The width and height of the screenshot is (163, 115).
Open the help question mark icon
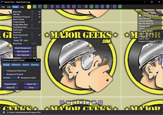point(114,7)
